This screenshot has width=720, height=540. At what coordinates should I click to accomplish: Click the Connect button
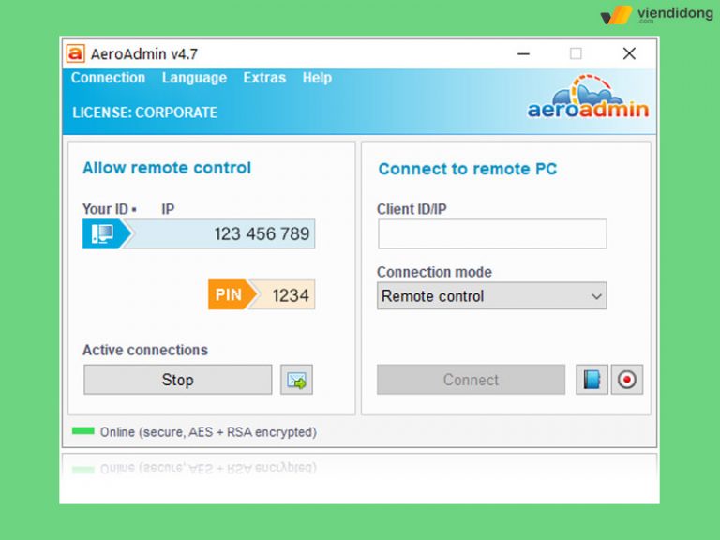tap(471, 380)
